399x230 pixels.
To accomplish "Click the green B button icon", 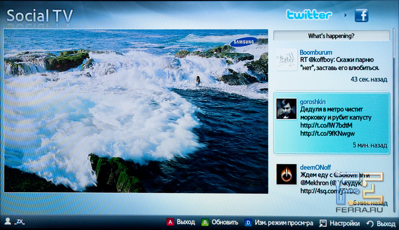I will [x=205, y=223].
